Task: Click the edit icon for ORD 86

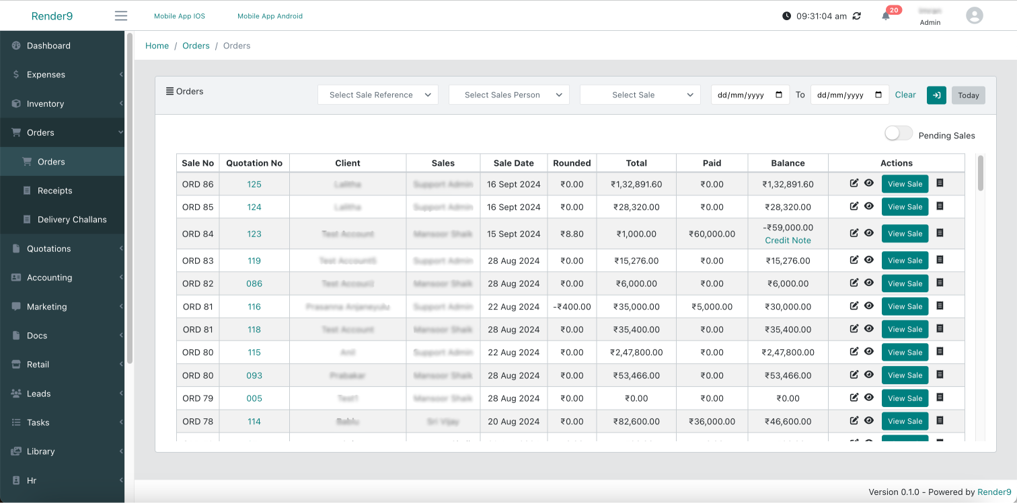Action: click(854, 183)
